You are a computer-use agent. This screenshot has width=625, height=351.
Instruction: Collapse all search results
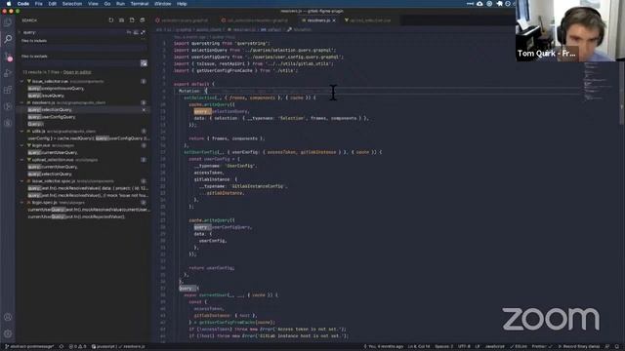tap(143, 20)
